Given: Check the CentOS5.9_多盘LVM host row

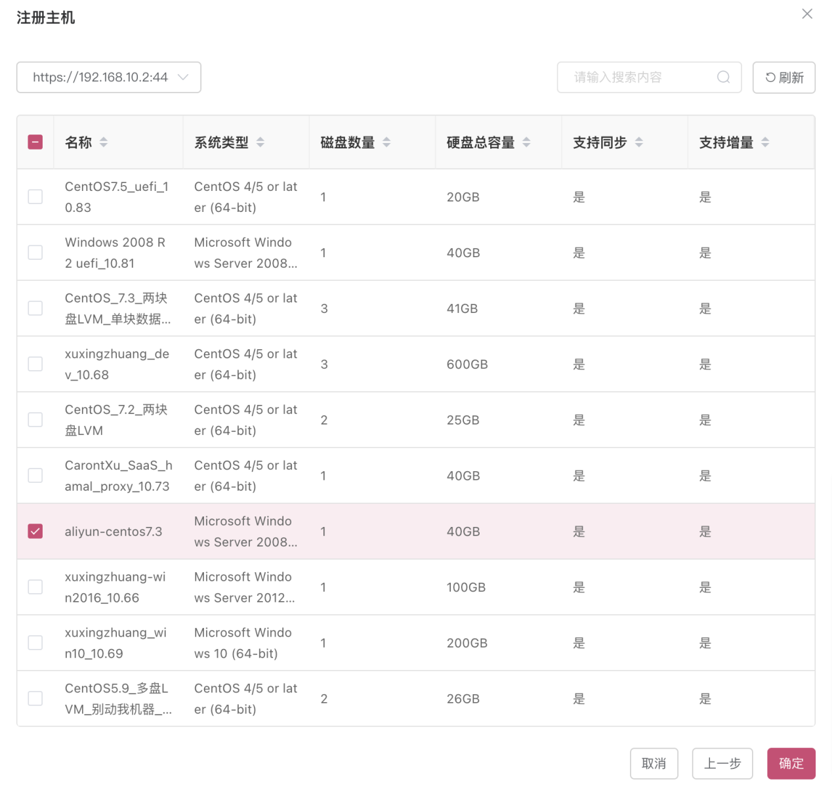Looking at the screenshot, I should (35, 698).
